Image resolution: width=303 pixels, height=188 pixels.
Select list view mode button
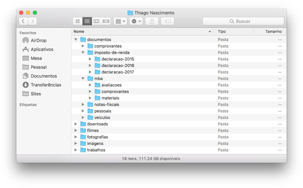pyautogui.click(x=87, y=21)
